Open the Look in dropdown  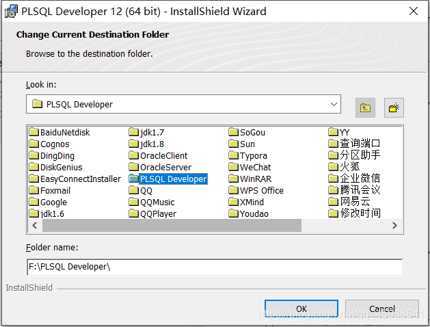[334, 104]
